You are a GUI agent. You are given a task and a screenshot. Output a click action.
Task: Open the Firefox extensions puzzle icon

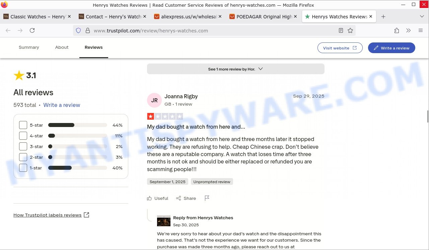397,30
